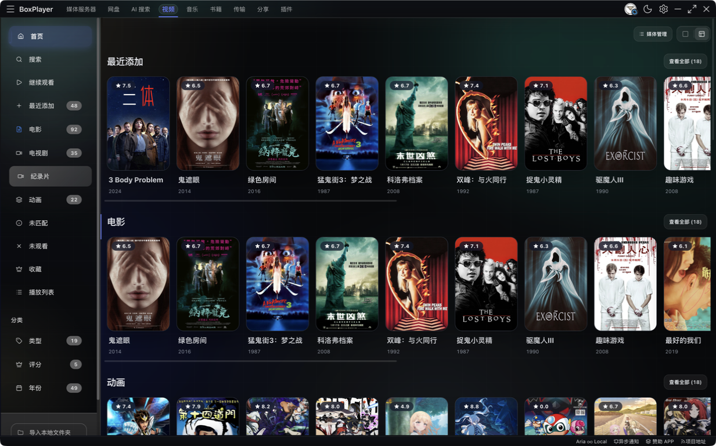Image resolution: width=716 pixels, height=446 pixels.
Task: Open 动画 animation in sidebar
Action: point(51,200)
